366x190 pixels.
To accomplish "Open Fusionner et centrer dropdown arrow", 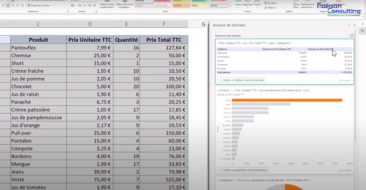I will tap(52, 5).
